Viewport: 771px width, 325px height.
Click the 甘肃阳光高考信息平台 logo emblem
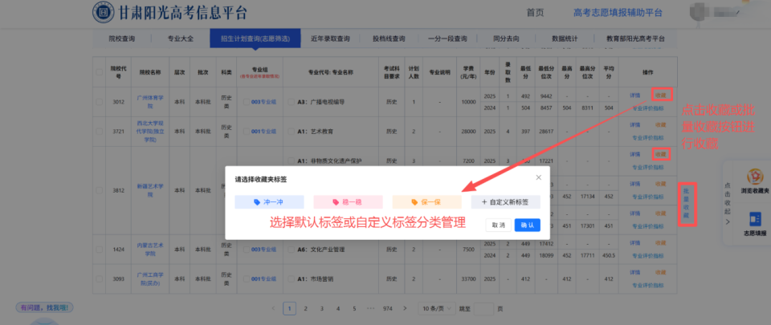tap(104, 12)
